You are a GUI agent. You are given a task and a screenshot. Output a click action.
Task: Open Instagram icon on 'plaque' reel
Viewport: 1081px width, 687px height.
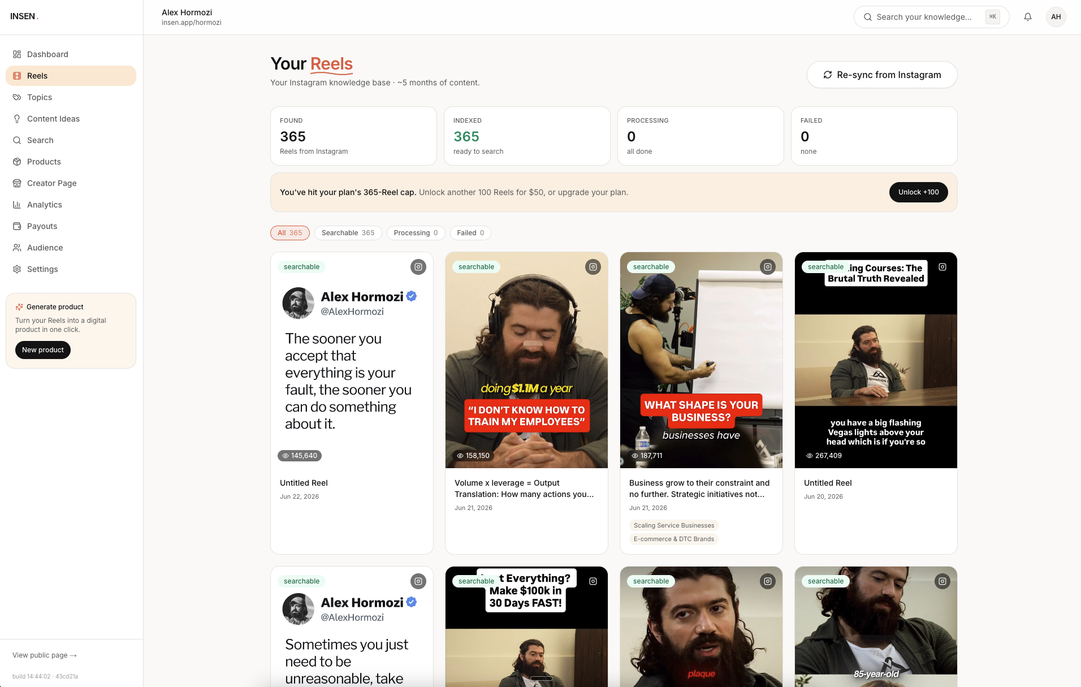pyautogui.click(x=768, y=581)
